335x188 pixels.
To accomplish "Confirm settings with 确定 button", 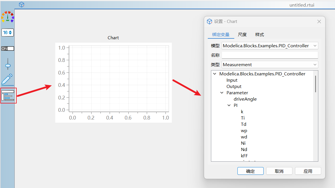I will [x=250, y=171].
